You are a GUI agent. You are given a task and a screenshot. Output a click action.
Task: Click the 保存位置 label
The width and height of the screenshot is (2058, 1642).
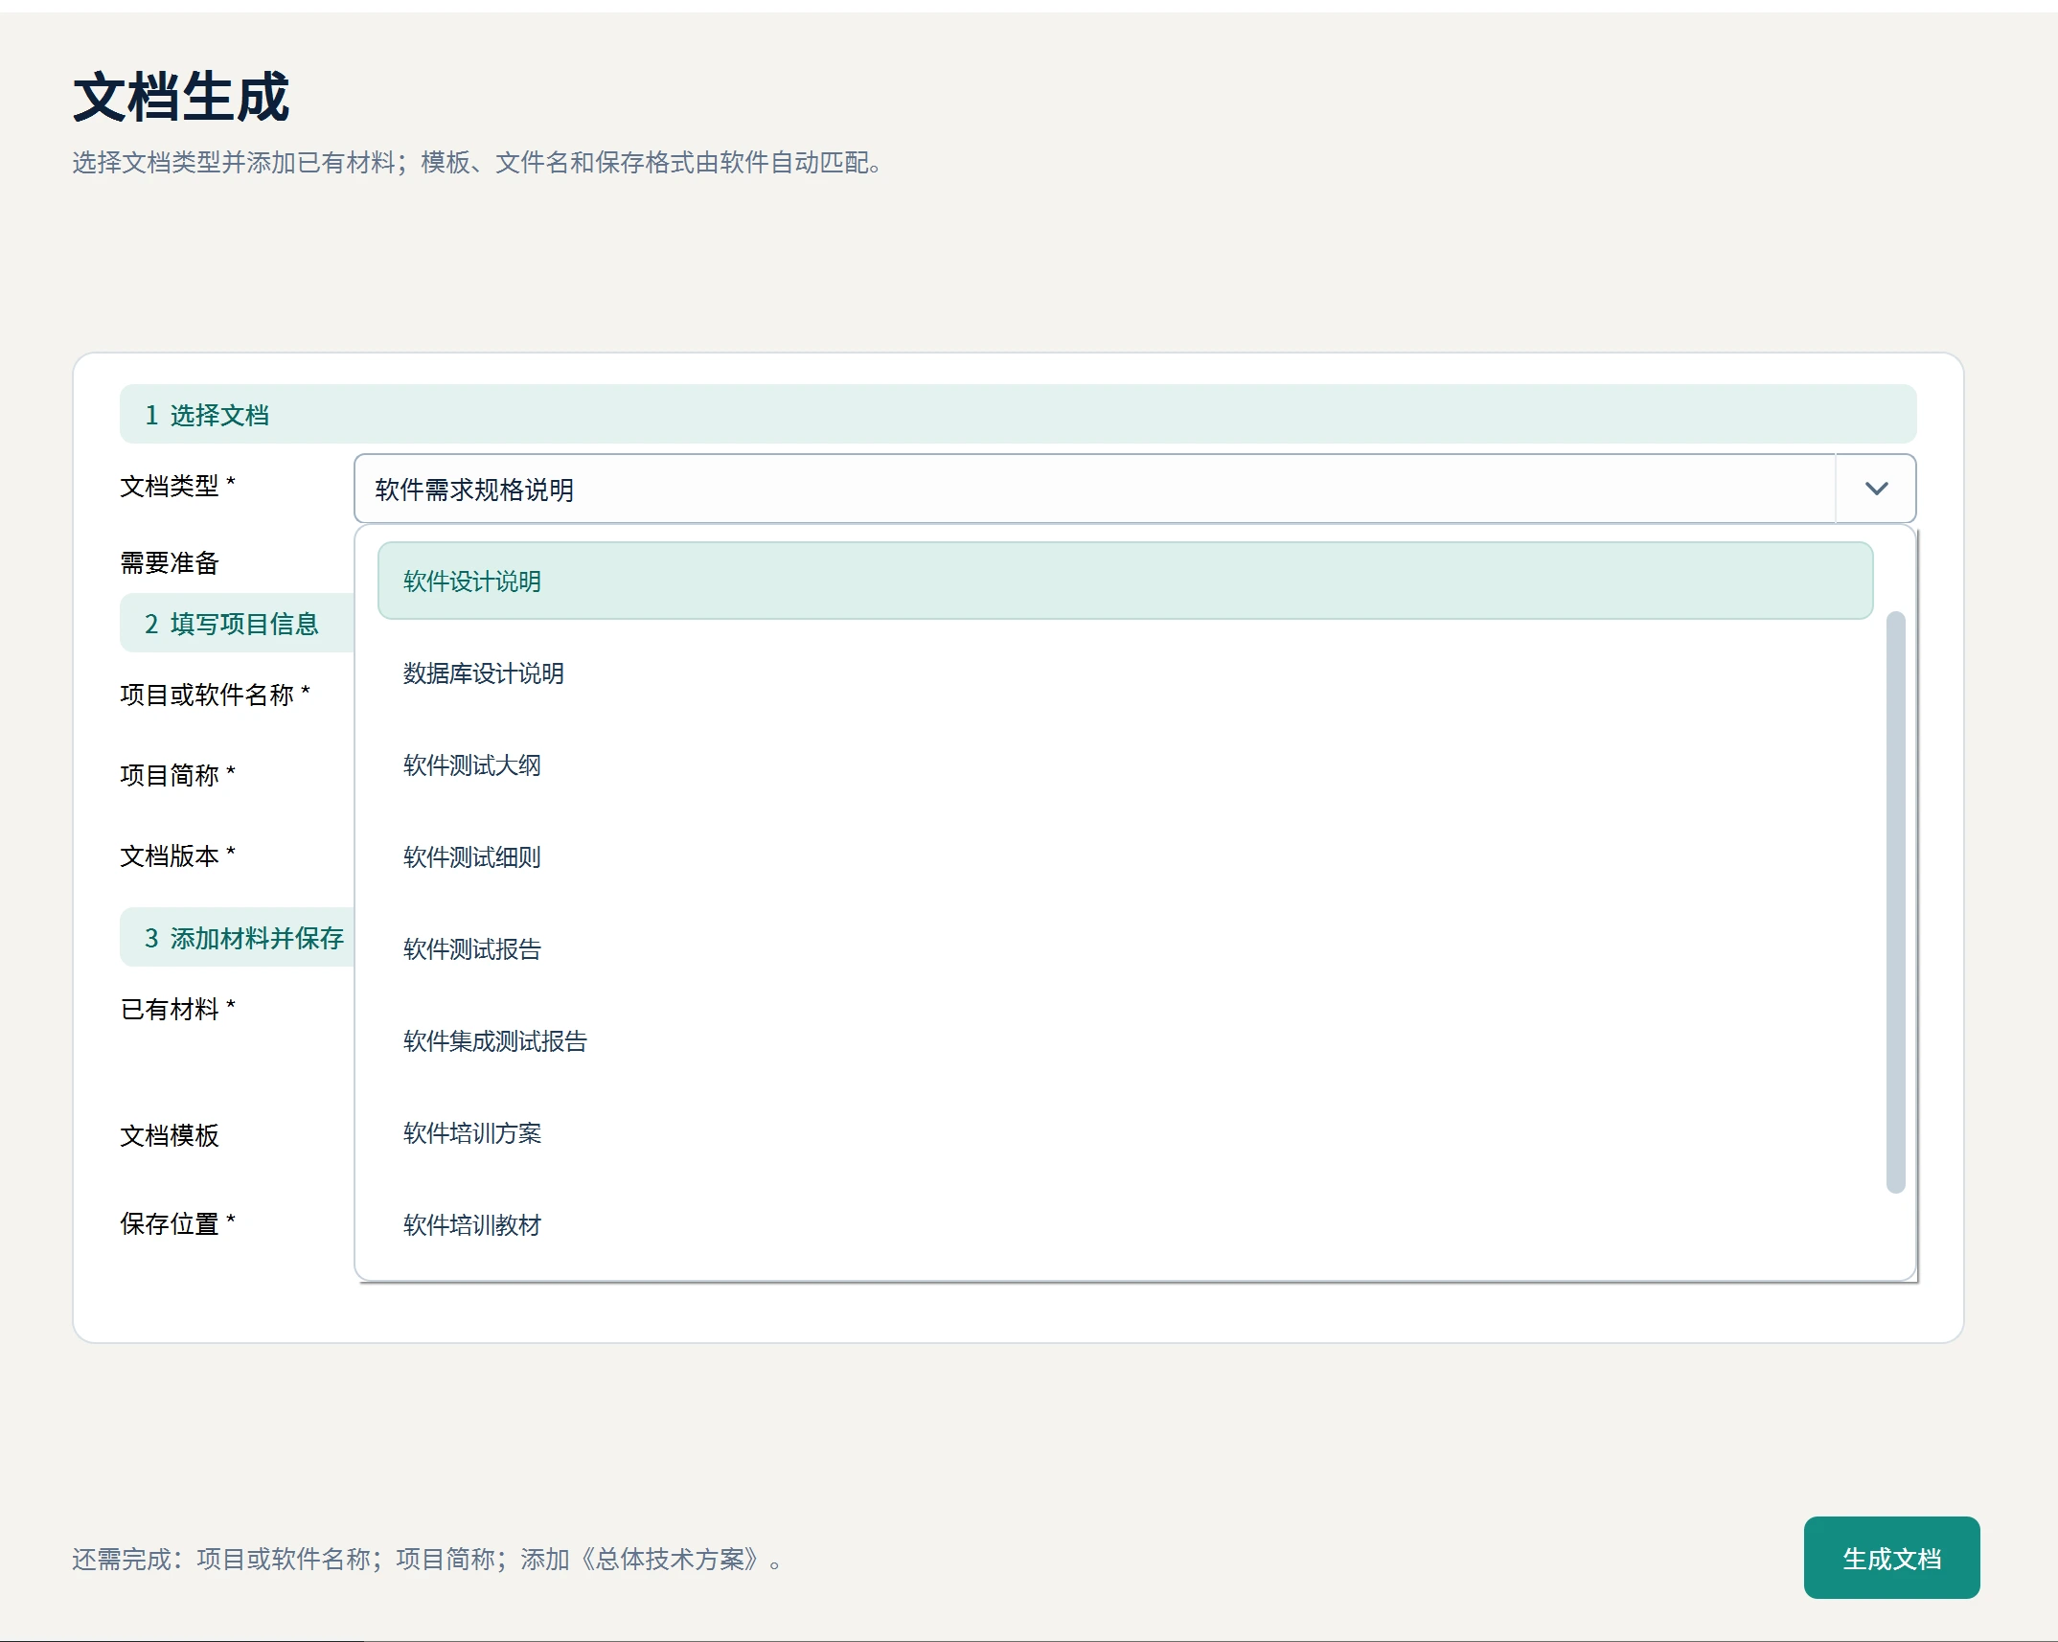pos(177,1223)
